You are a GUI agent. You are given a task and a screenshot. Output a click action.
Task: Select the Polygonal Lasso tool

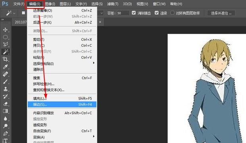tap(6, 44)
